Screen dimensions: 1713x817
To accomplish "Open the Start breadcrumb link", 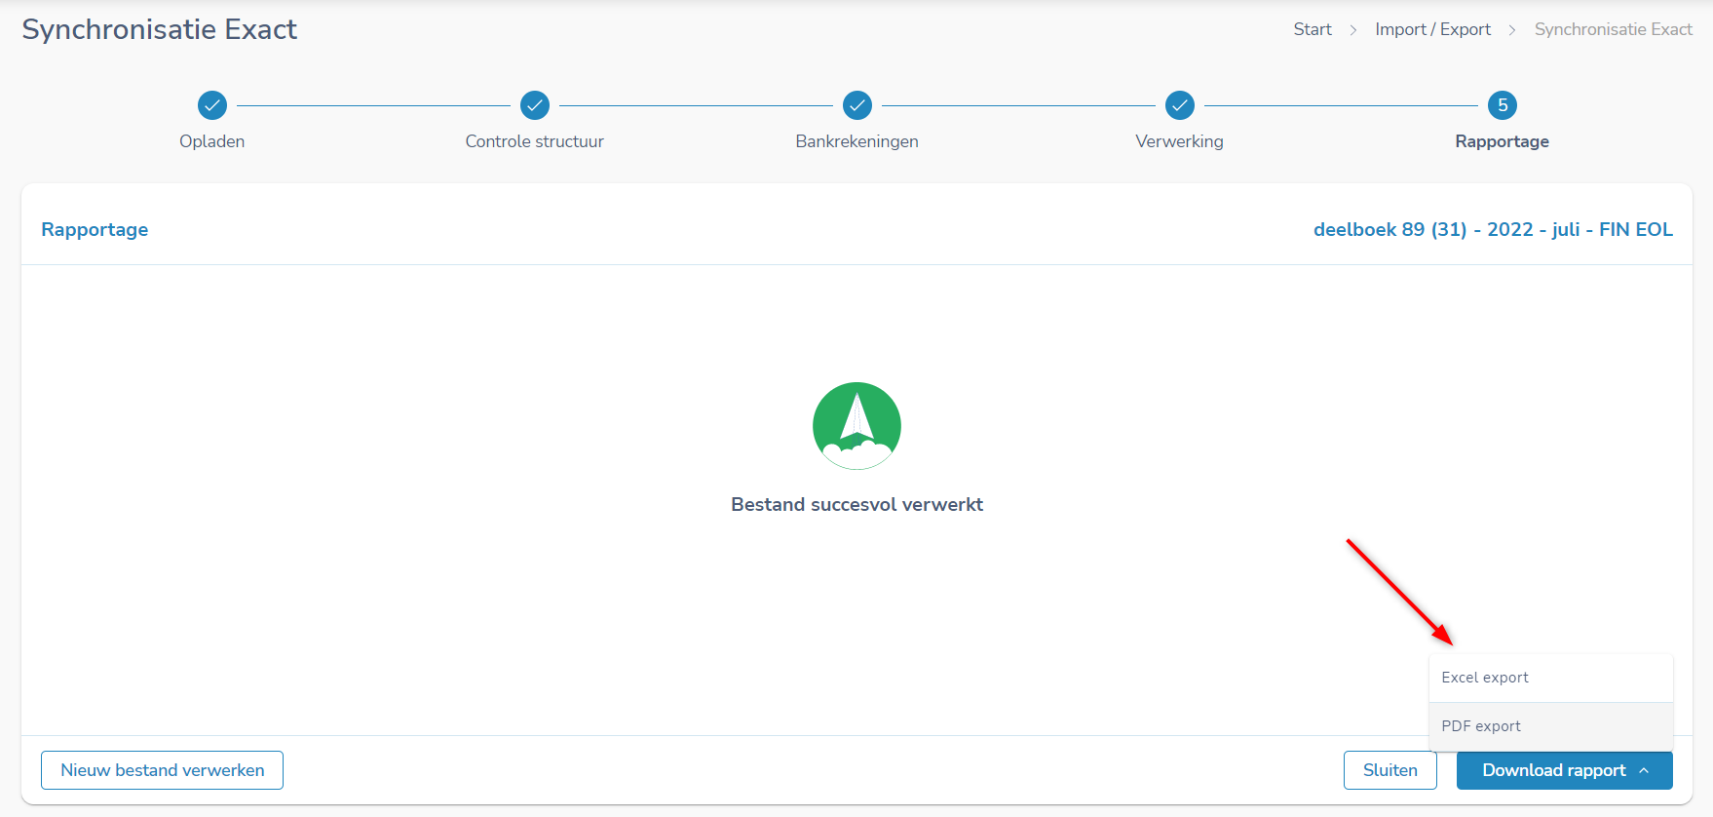I will [x=1312, y=29].
